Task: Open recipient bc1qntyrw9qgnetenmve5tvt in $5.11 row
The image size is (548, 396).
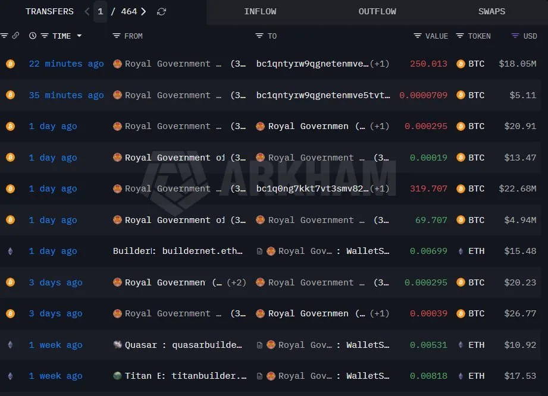Action: click(323, 95)
